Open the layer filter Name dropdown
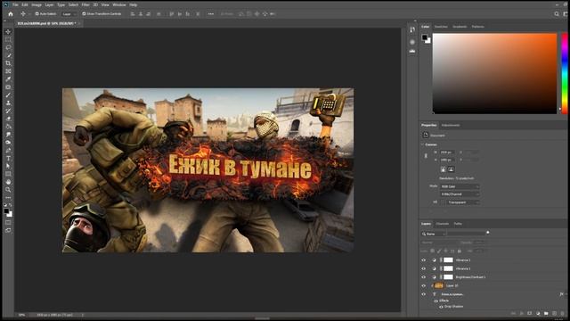The height and width of the screenshot is (321, 570). [434, 234]
